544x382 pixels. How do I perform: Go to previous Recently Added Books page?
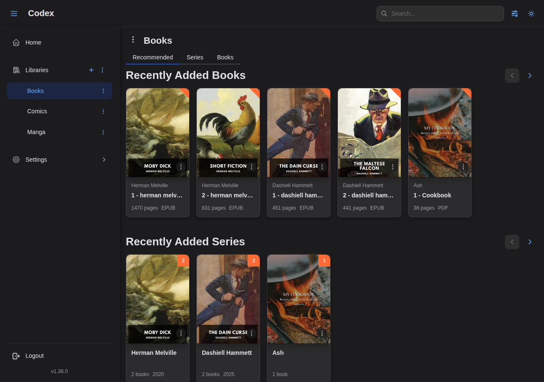click(512, 76)
